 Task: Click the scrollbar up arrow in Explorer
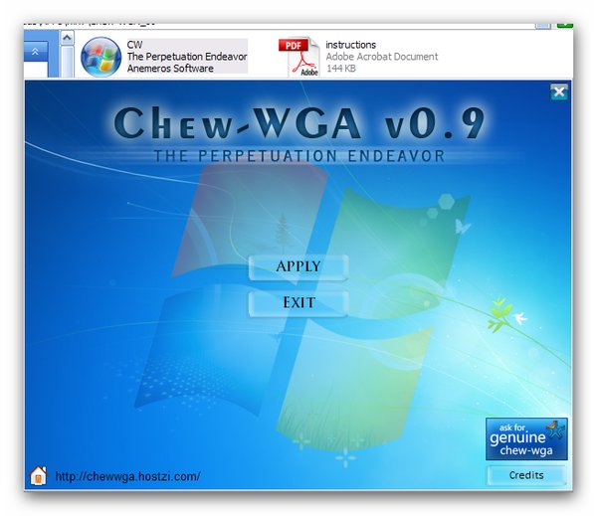67,38
